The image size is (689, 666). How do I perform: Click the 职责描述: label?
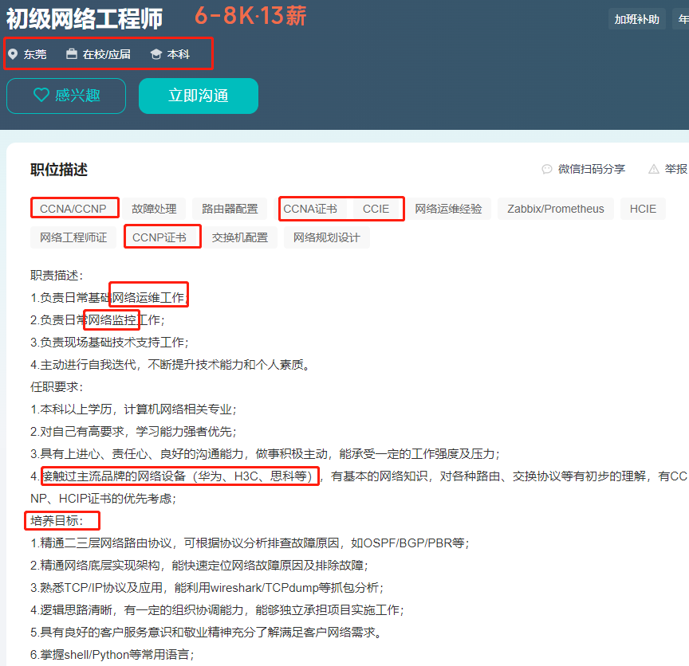click(57, 276)
